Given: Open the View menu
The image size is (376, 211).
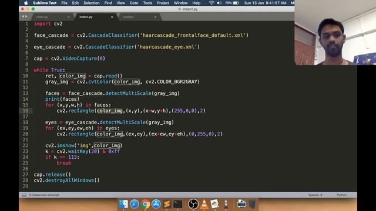Looking at the screenshot, I should (120, 3).
